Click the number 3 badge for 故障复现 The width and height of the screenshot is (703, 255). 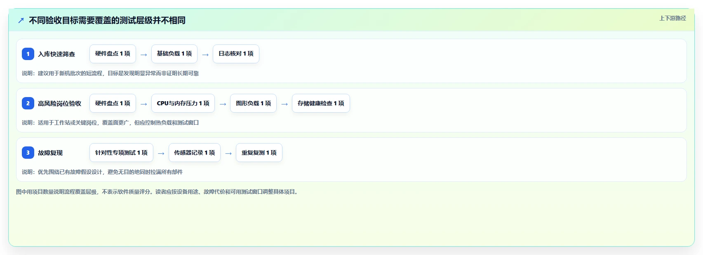coord(28,153)
